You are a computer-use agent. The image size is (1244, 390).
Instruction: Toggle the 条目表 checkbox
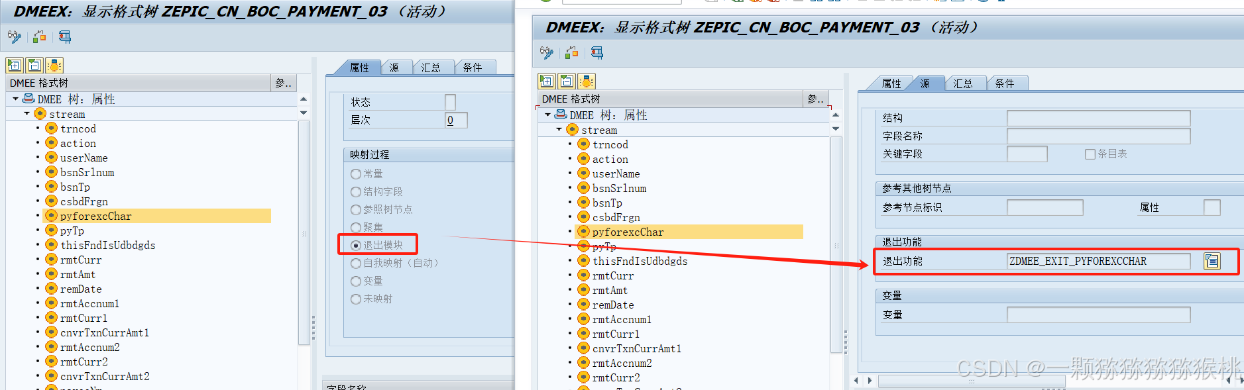click(x=1090, y=154)
